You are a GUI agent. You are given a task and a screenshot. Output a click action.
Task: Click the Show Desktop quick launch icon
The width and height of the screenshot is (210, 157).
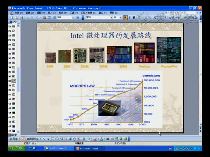34,148
